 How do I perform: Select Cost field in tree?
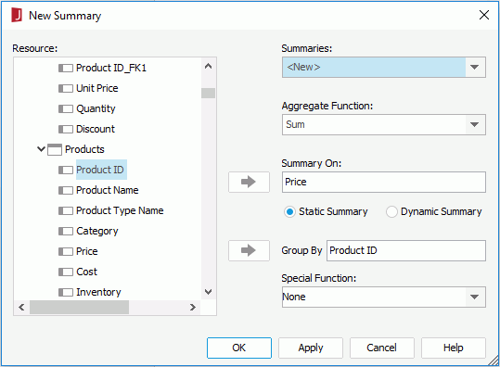coord(87,272)
